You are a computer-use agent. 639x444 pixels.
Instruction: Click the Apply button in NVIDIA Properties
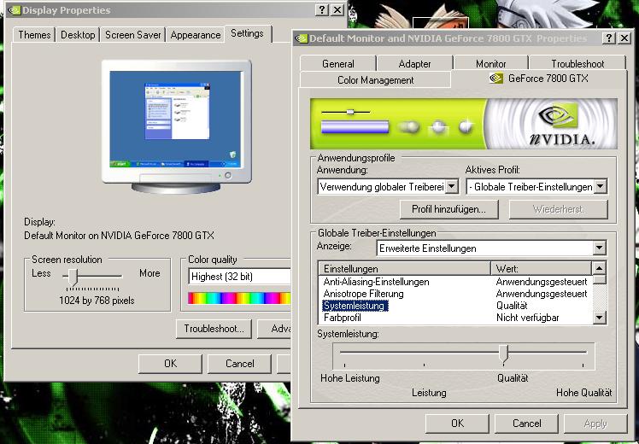click(x=595, y=424)
